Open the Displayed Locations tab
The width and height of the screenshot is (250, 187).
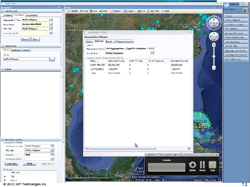[x=21, y=50]
